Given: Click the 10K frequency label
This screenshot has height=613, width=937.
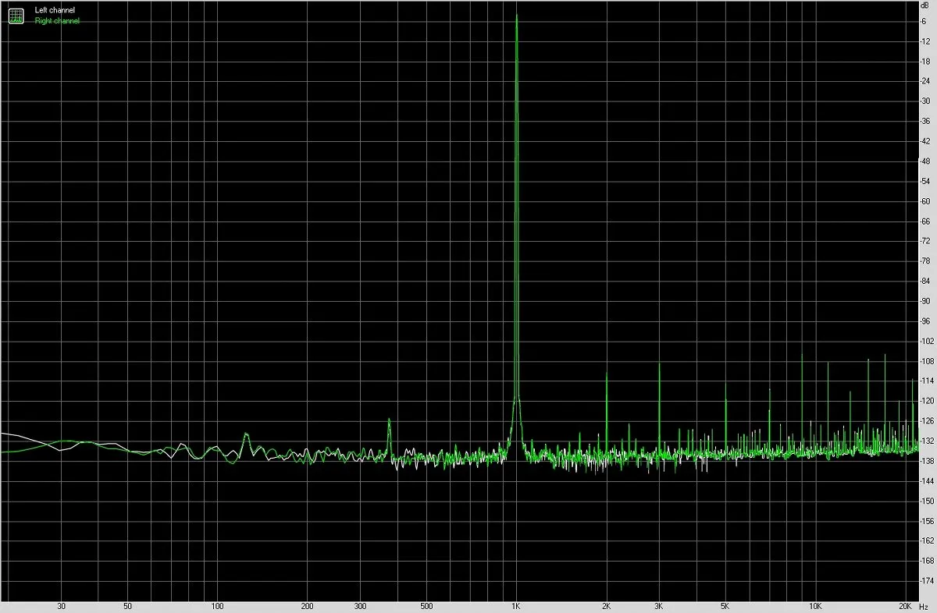Looking at the screenshot, I should (815, 606).
